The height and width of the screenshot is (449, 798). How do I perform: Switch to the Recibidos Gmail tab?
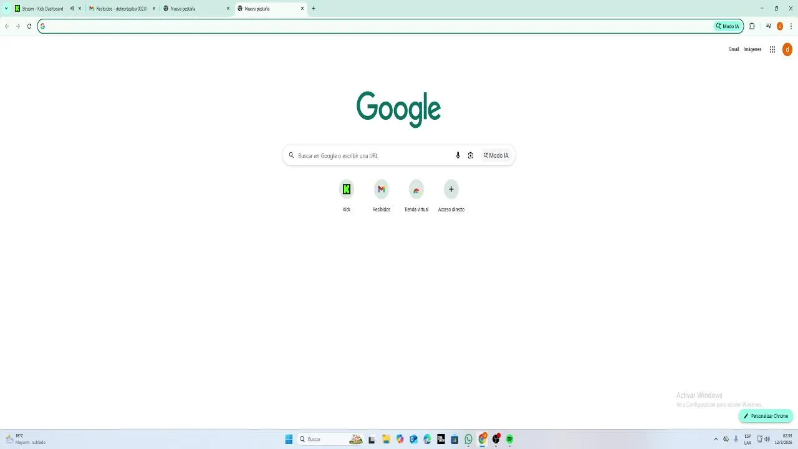click(122, 9)
